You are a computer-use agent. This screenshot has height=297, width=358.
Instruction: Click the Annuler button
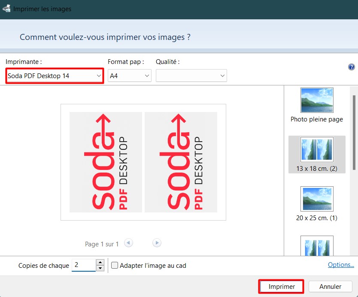[330, 287]
